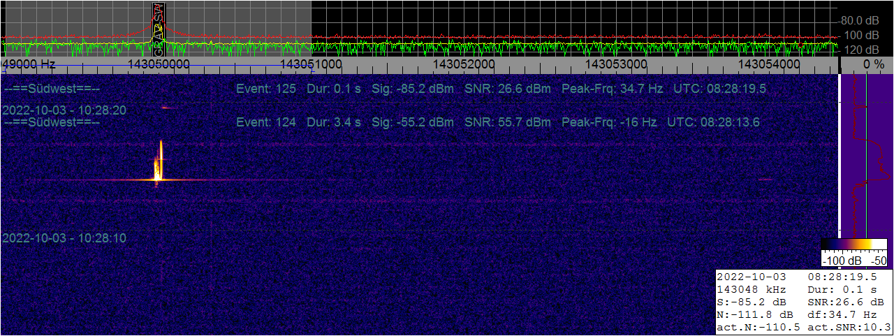
Task: Click the 143050000 frequency axis label
Action: tap(159, 64)
